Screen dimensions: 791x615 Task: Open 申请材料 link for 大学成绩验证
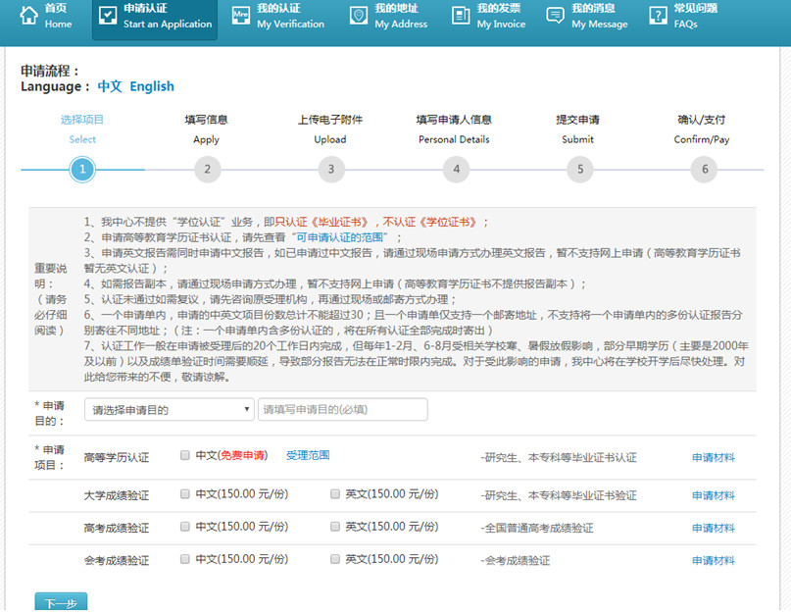pos(714,495)
